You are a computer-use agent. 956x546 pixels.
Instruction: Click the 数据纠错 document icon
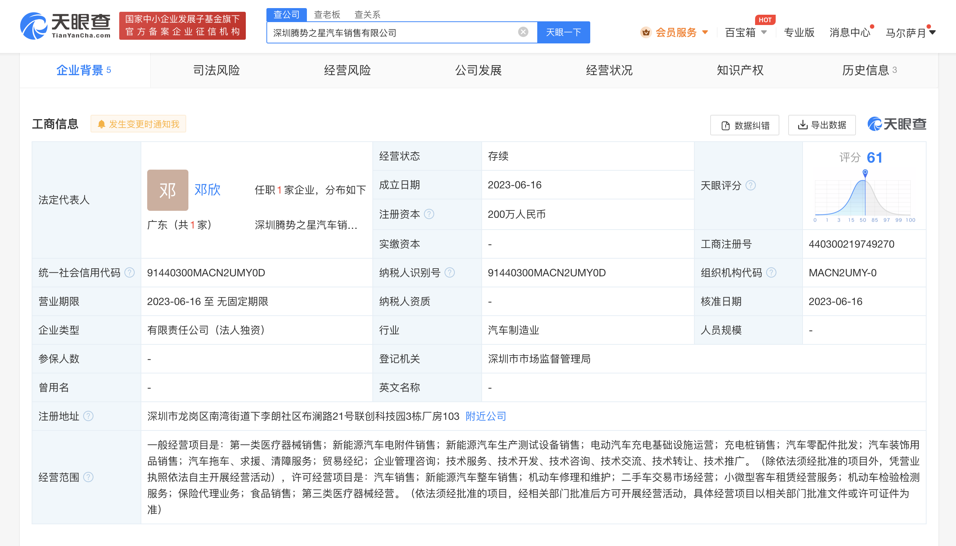click(x=725, y=125)
